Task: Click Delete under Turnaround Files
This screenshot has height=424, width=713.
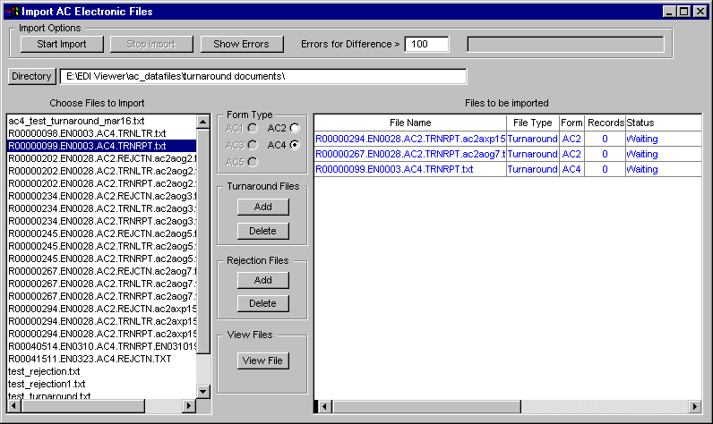Action: tap(262, 231)
